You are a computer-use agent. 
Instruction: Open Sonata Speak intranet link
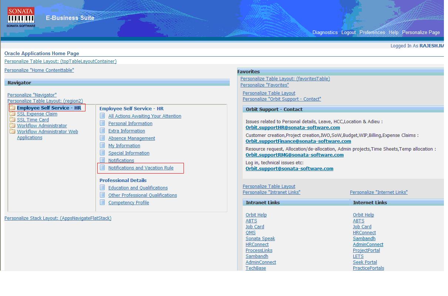pos(260,239)
